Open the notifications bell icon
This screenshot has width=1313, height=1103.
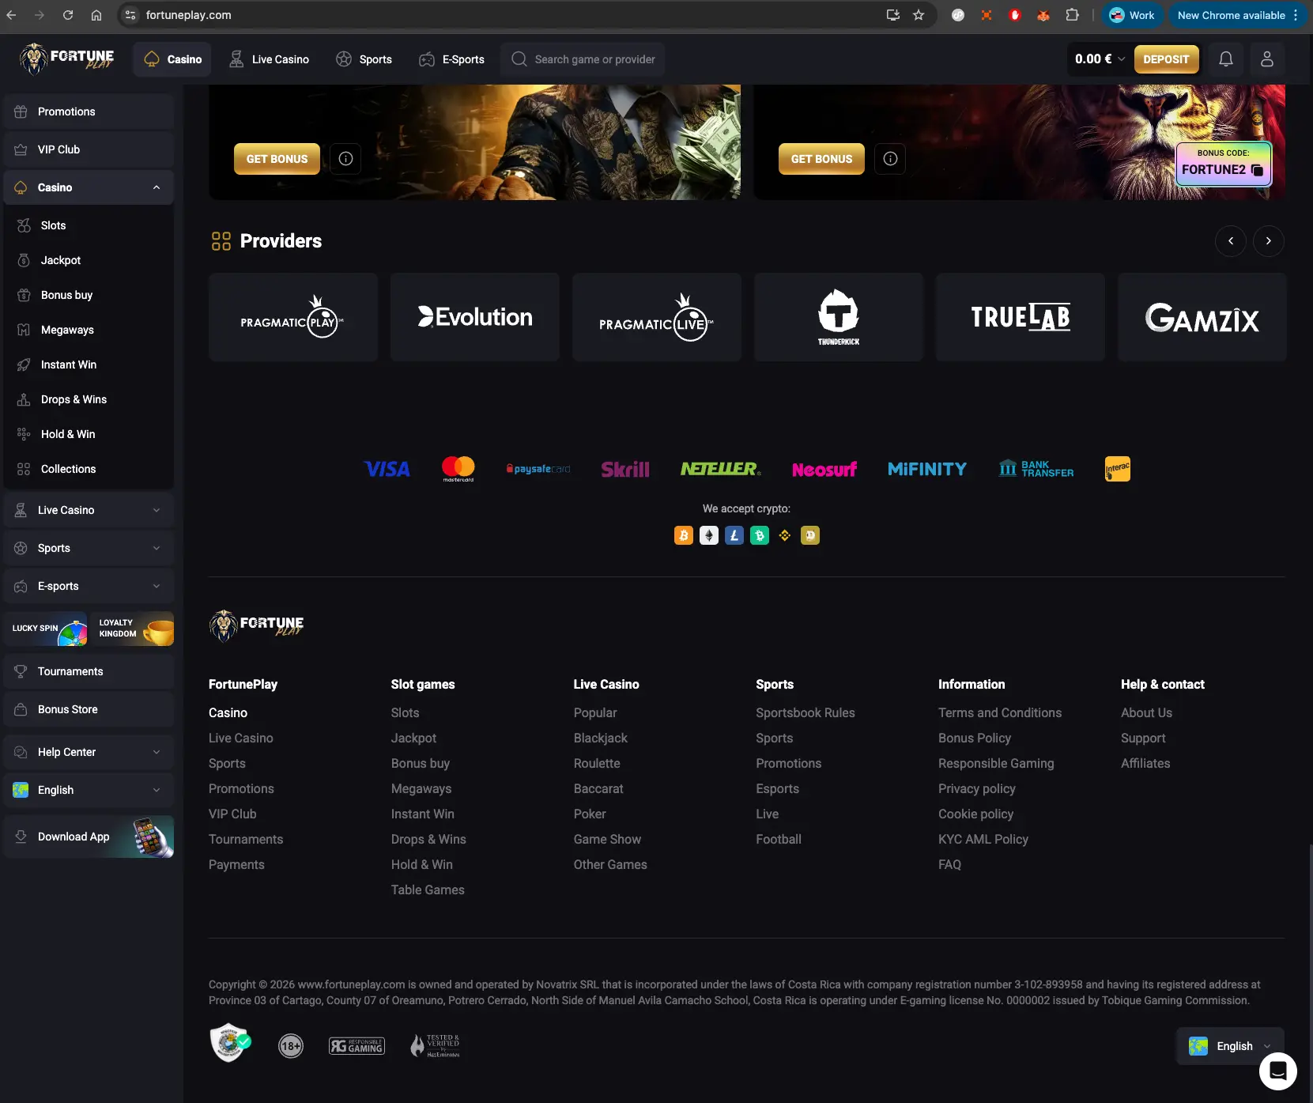[1226, 59]
